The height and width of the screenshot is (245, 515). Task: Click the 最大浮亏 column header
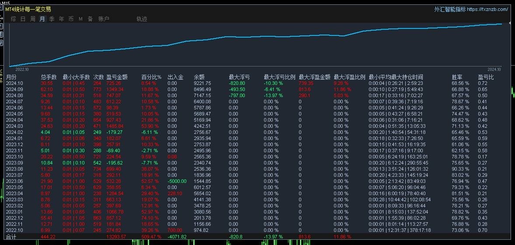pos(240,77)
